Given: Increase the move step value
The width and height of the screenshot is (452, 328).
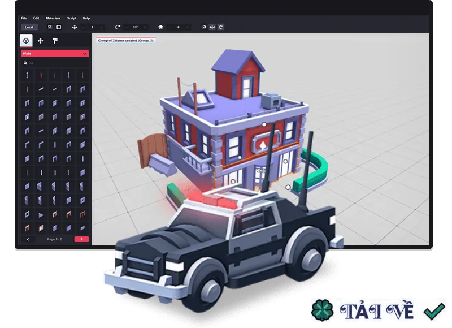Looking at the screenshot, I should [x=102, y=27].
